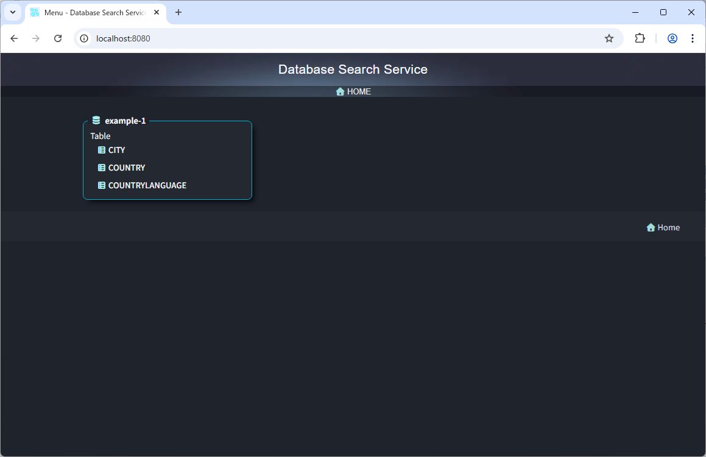Open the COUNTRY table
The image size is (706, 457).
click(x=126, y=168)
